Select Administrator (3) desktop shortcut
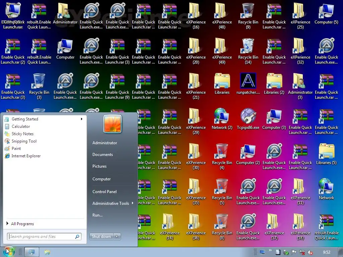The height and width of the screenshot is (257, 343). pos(300,87)
